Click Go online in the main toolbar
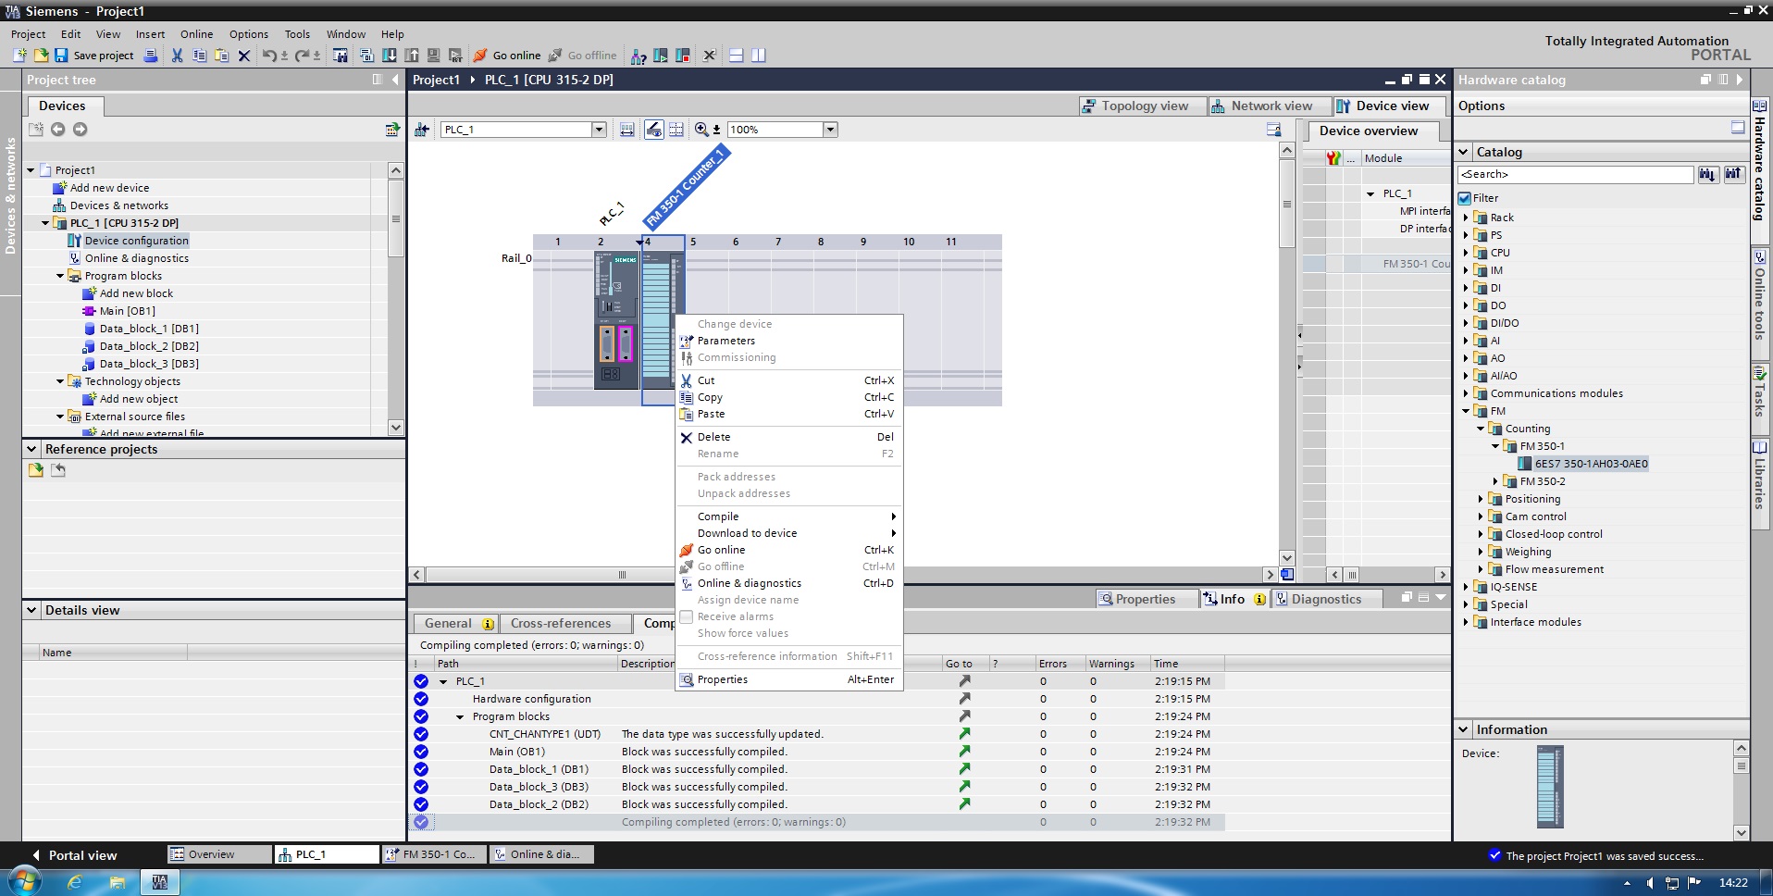The image size is (1773, 896). coord(507,56)
